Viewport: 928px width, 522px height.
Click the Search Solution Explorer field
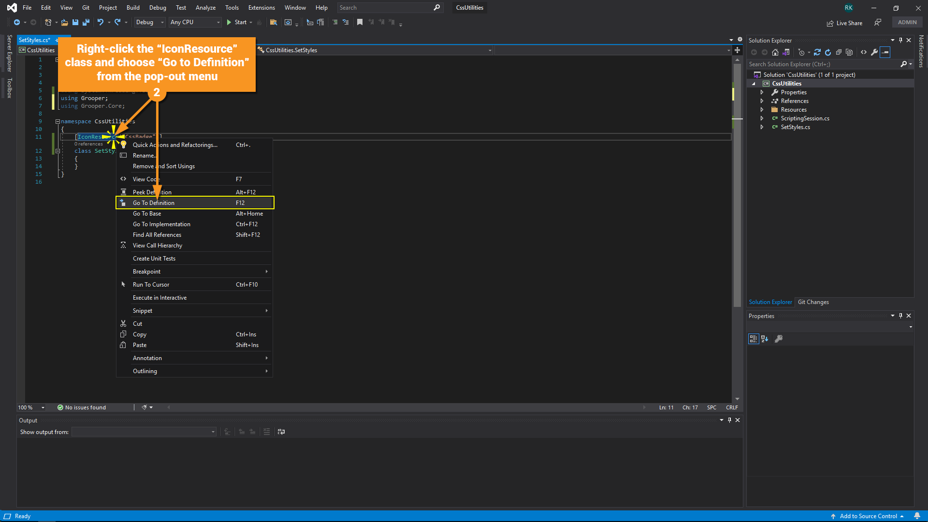(822, 64)
